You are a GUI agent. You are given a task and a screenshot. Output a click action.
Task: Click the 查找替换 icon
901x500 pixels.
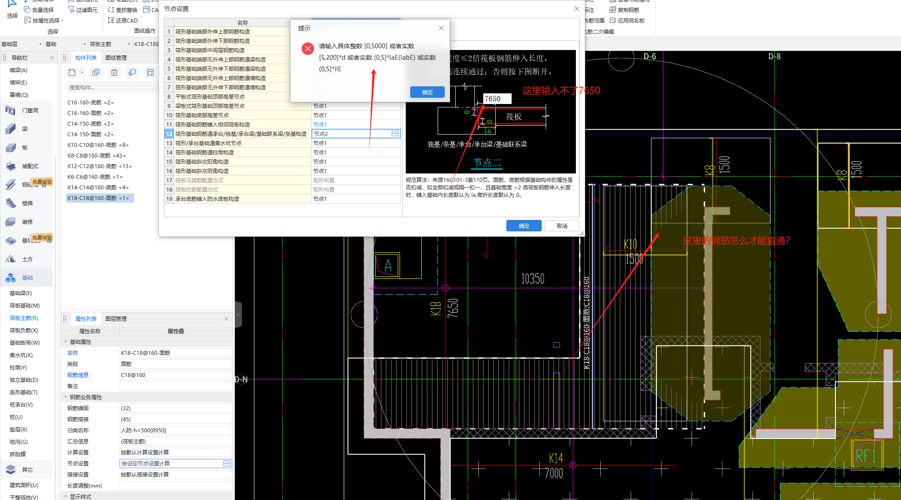(111, 10)
